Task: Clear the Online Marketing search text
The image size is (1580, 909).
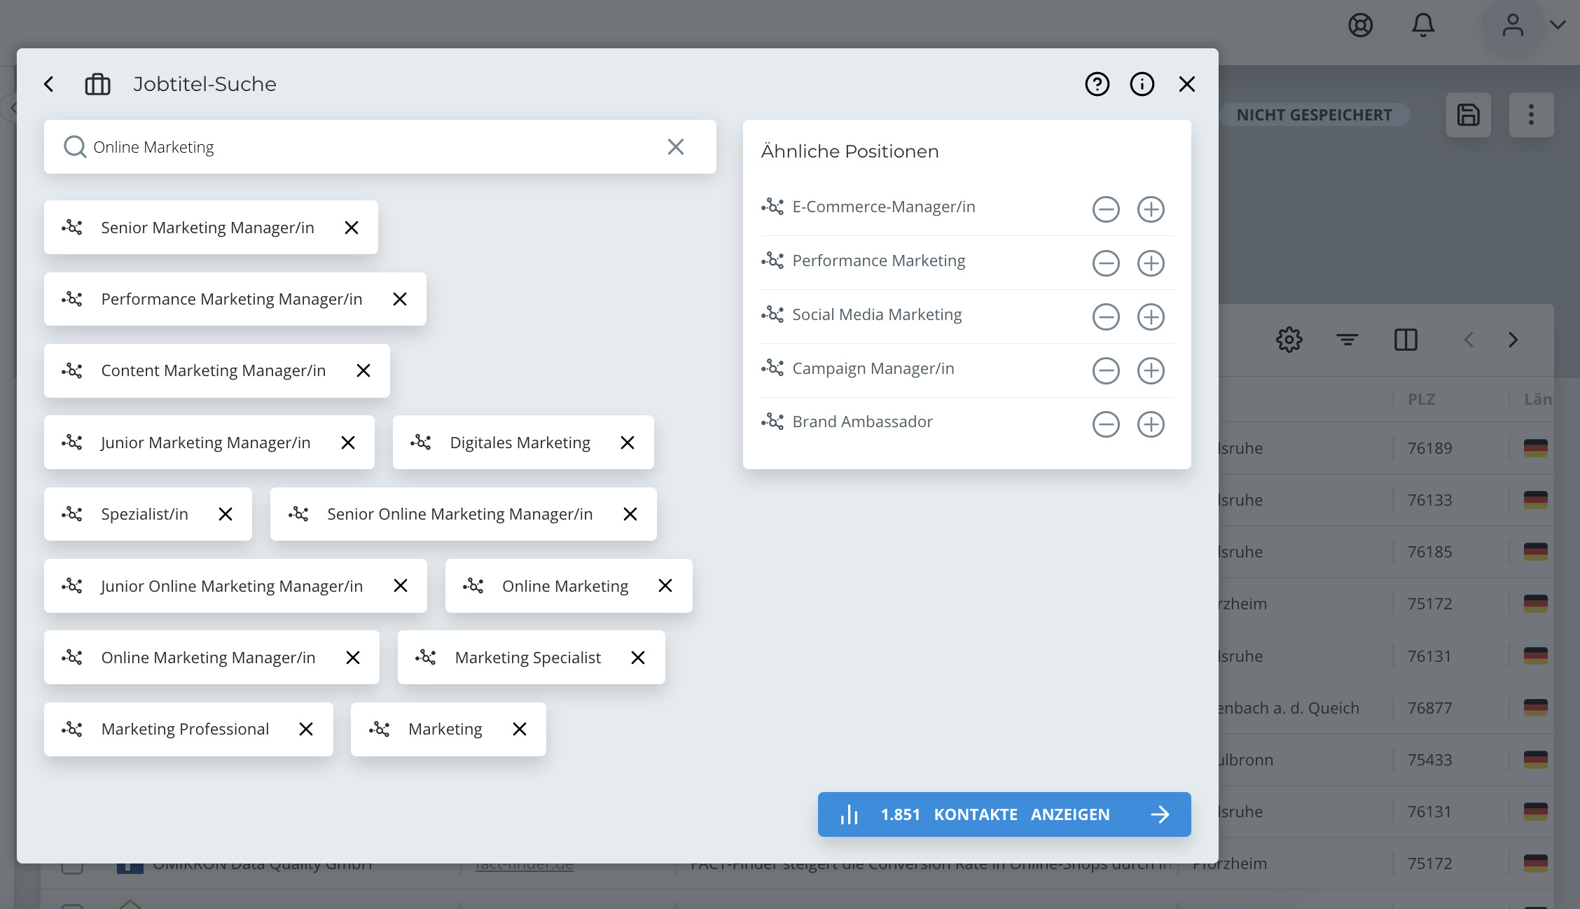Action: pos(675,147)
